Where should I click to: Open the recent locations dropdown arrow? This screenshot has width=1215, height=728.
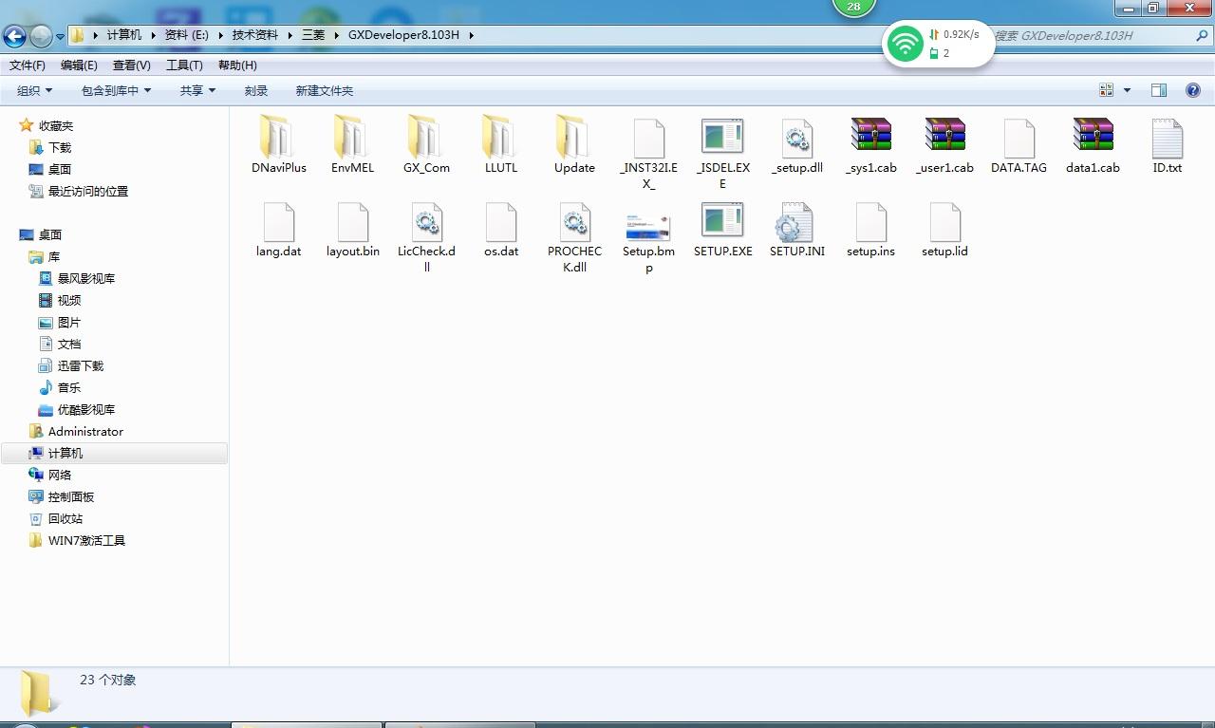(x=60, y=37)
